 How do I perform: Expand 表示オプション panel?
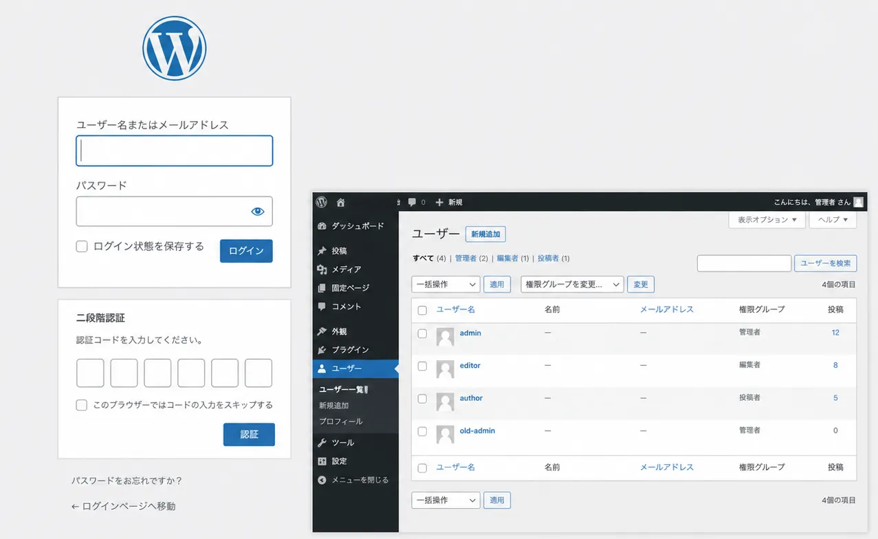tap(767, 220)
